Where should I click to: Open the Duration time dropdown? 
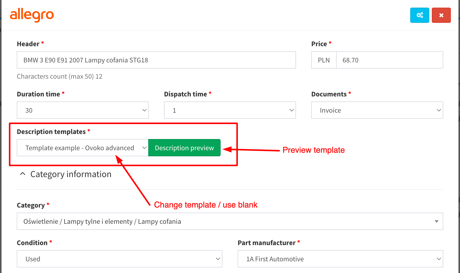coord(83,110)
